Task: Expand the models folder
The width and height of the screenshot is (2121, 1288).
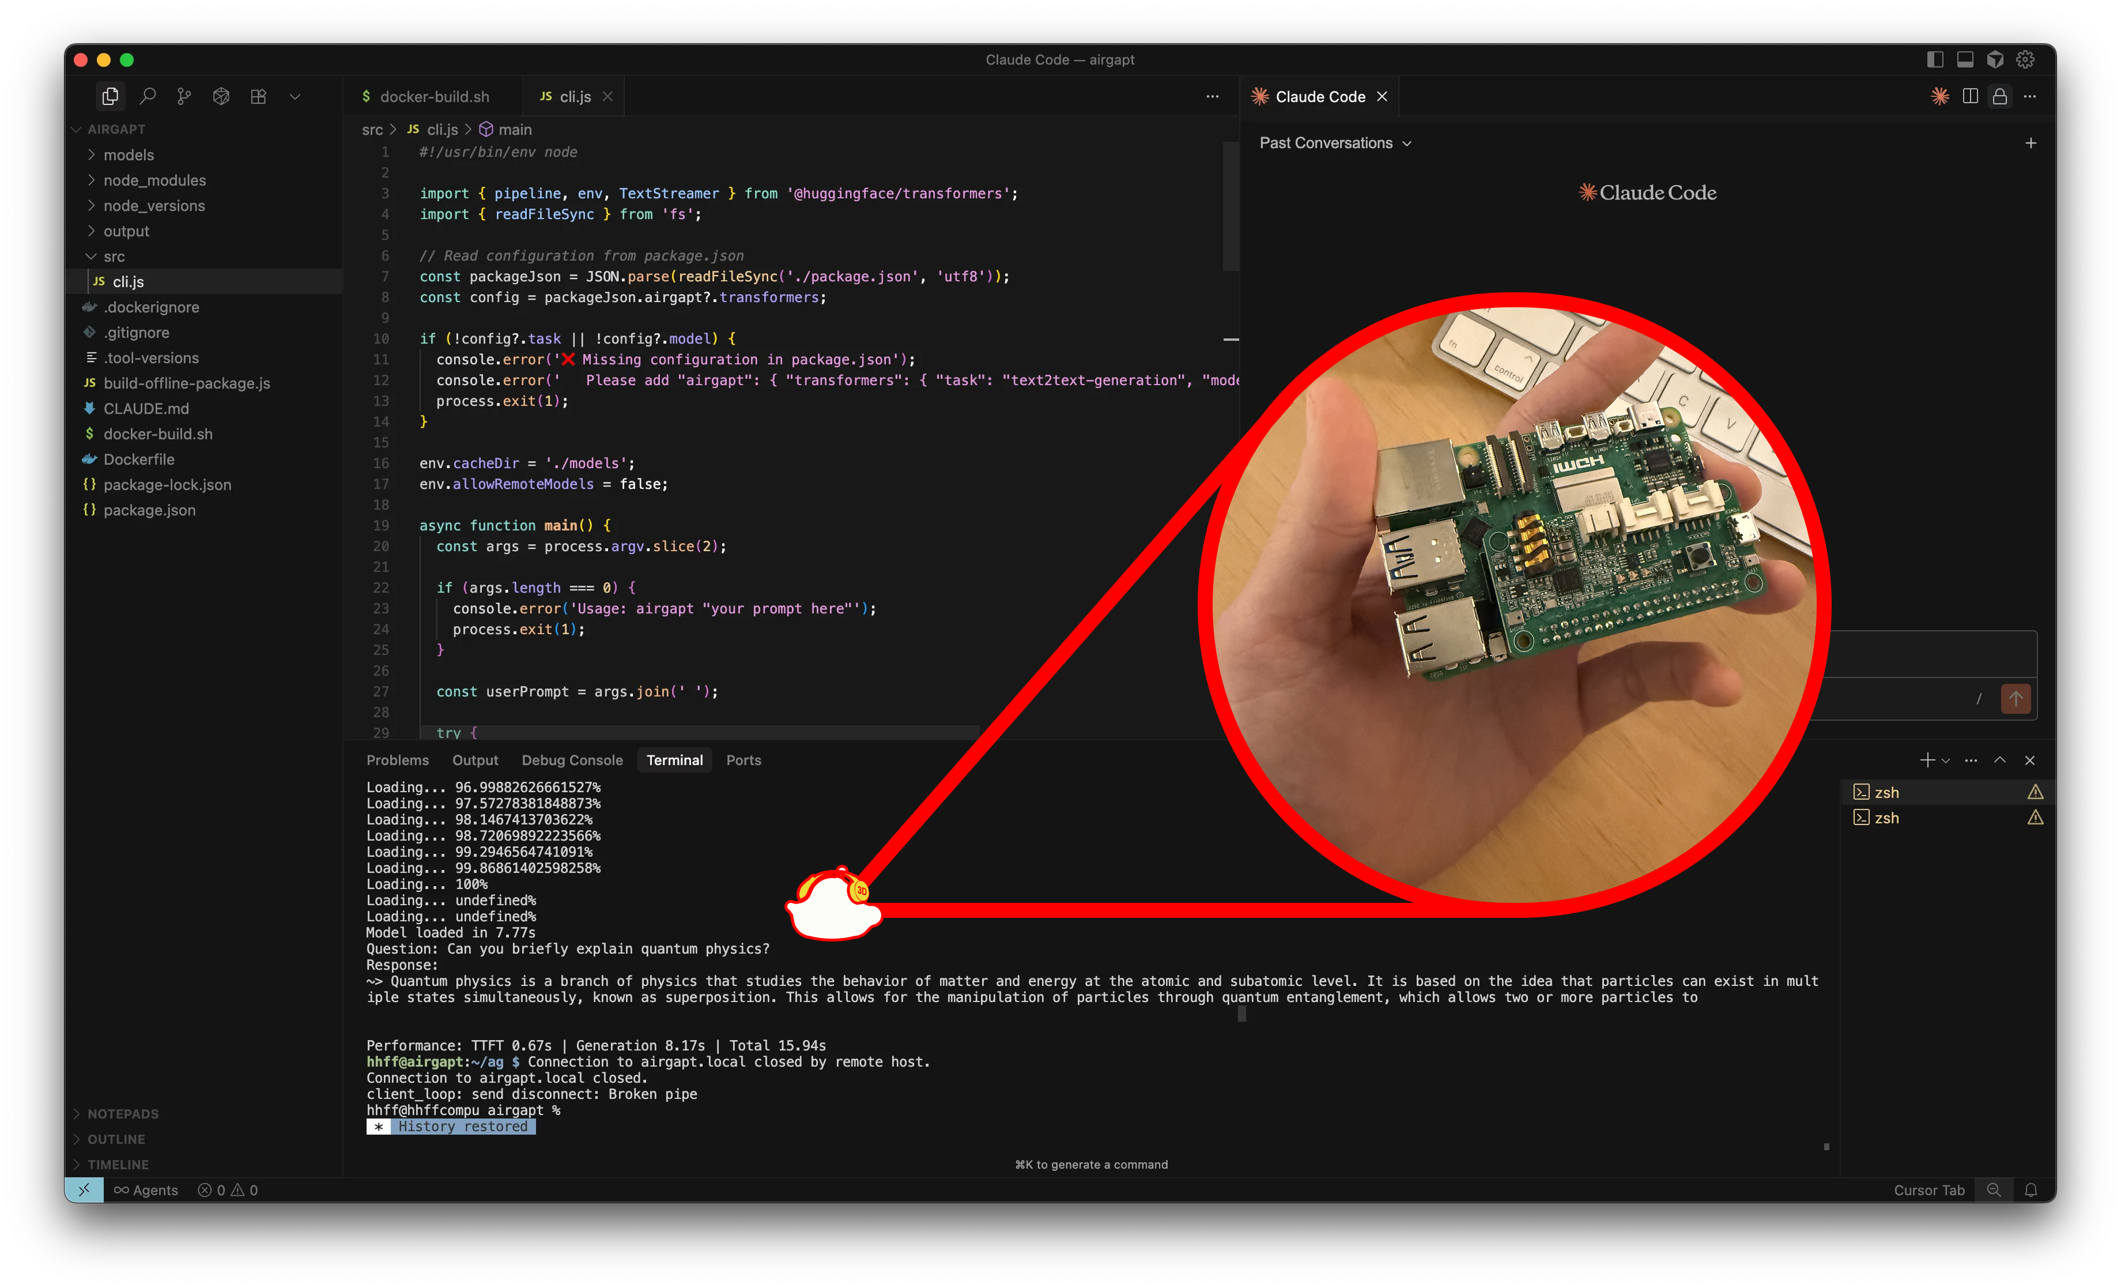Action: click(x=129, y=155)
